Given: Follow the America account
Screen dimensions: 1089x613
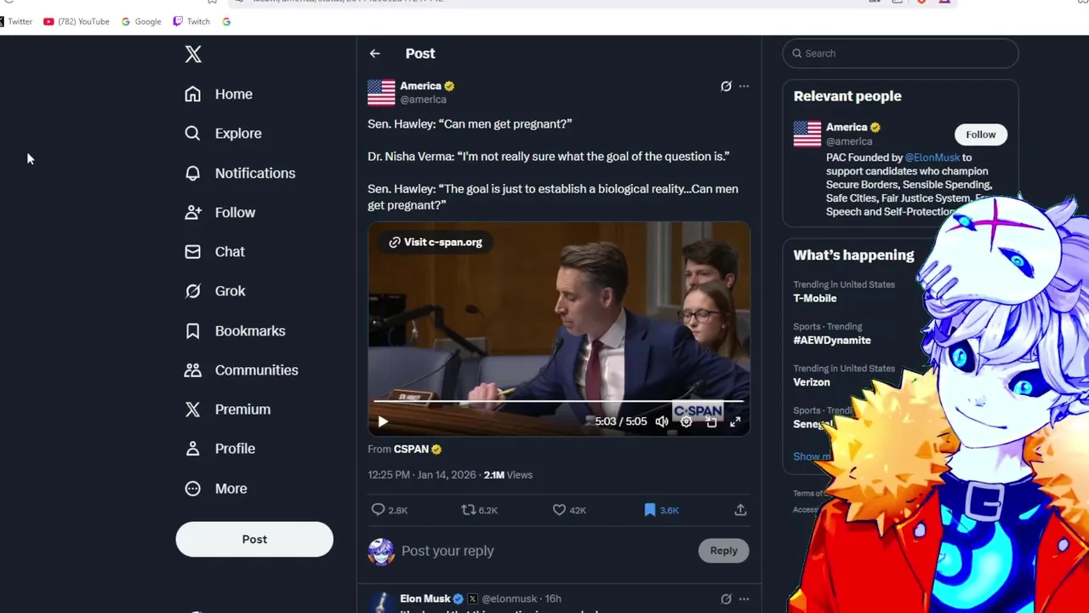Looking at the screenshot, I should [x=980, y=135].
